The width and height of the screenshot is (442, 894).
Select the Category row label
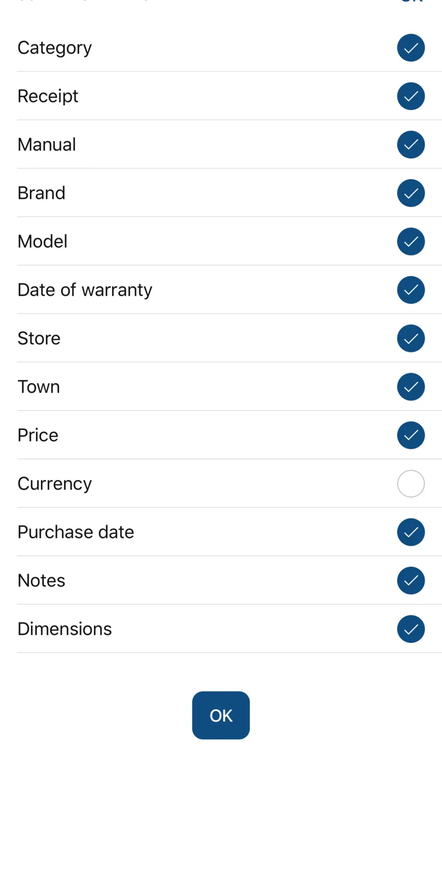(x=55, y=48)
